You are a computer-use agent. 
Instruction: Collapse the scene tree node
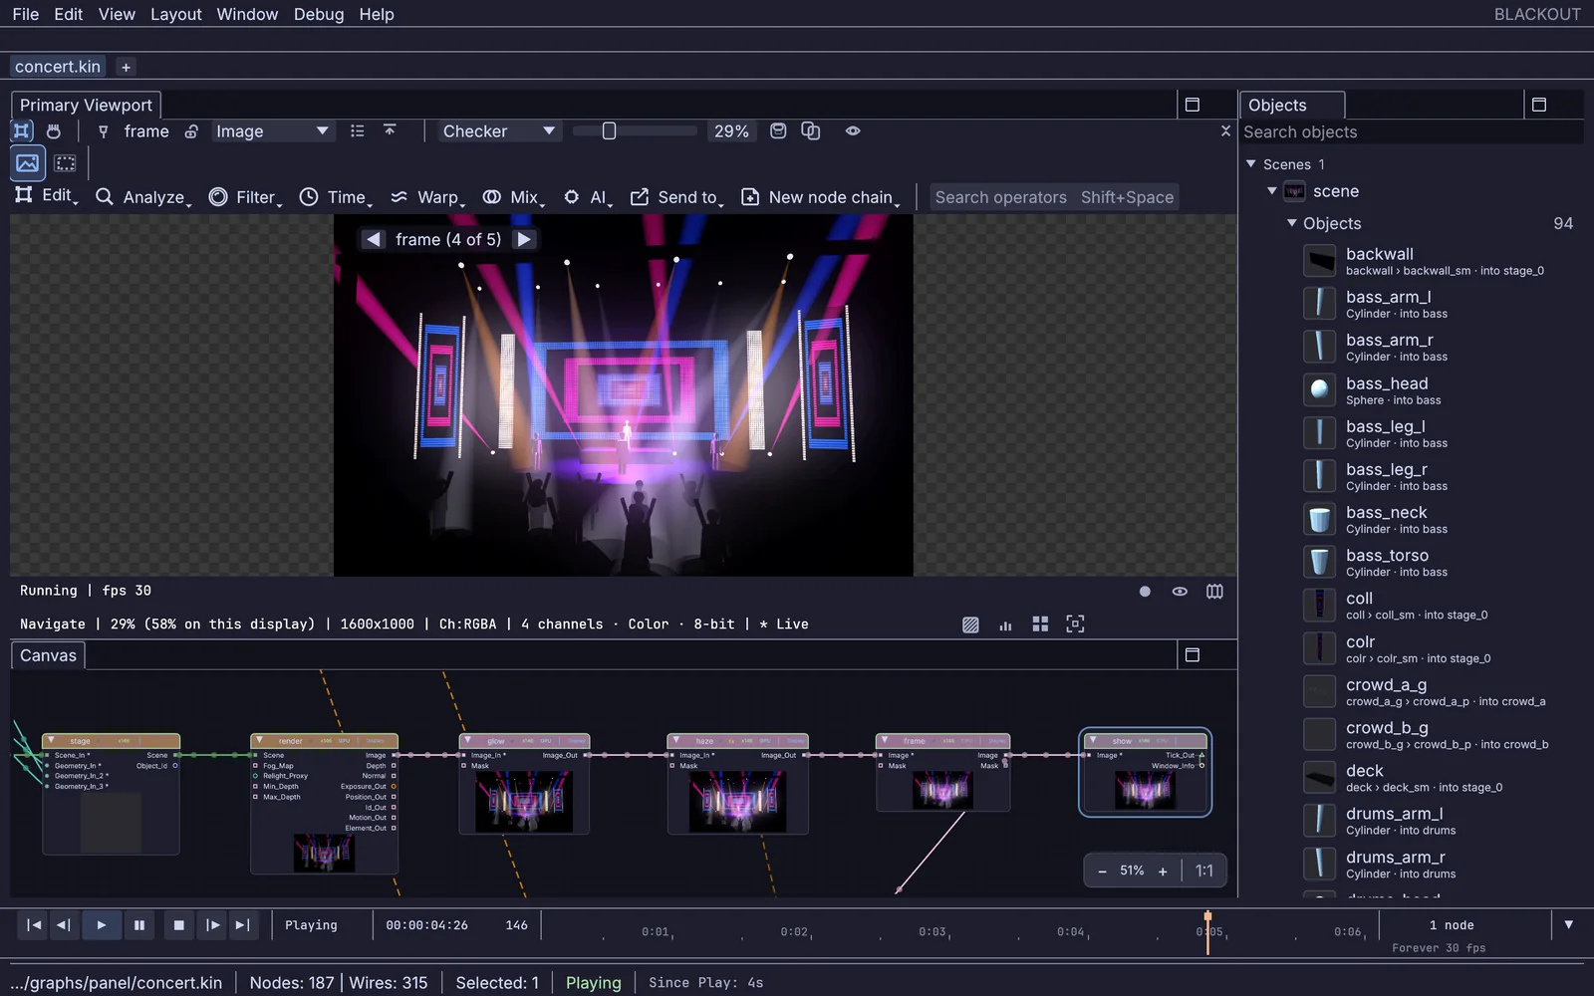click(x=1272, y=191)
